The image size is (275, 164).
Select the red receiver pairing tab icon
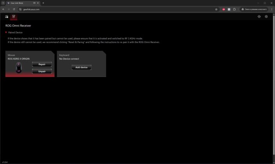[14, 16]
